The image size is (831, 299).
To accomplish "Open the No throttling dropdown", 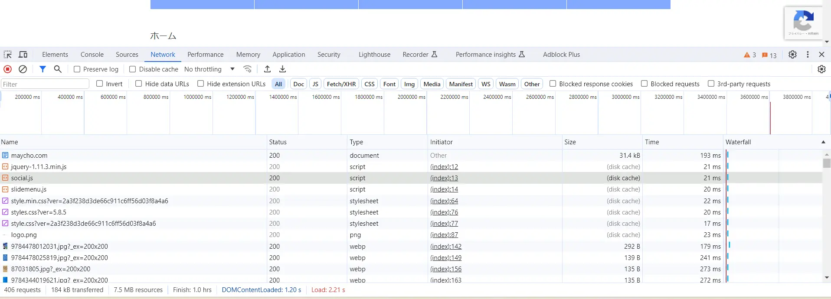I will point(209,69).
